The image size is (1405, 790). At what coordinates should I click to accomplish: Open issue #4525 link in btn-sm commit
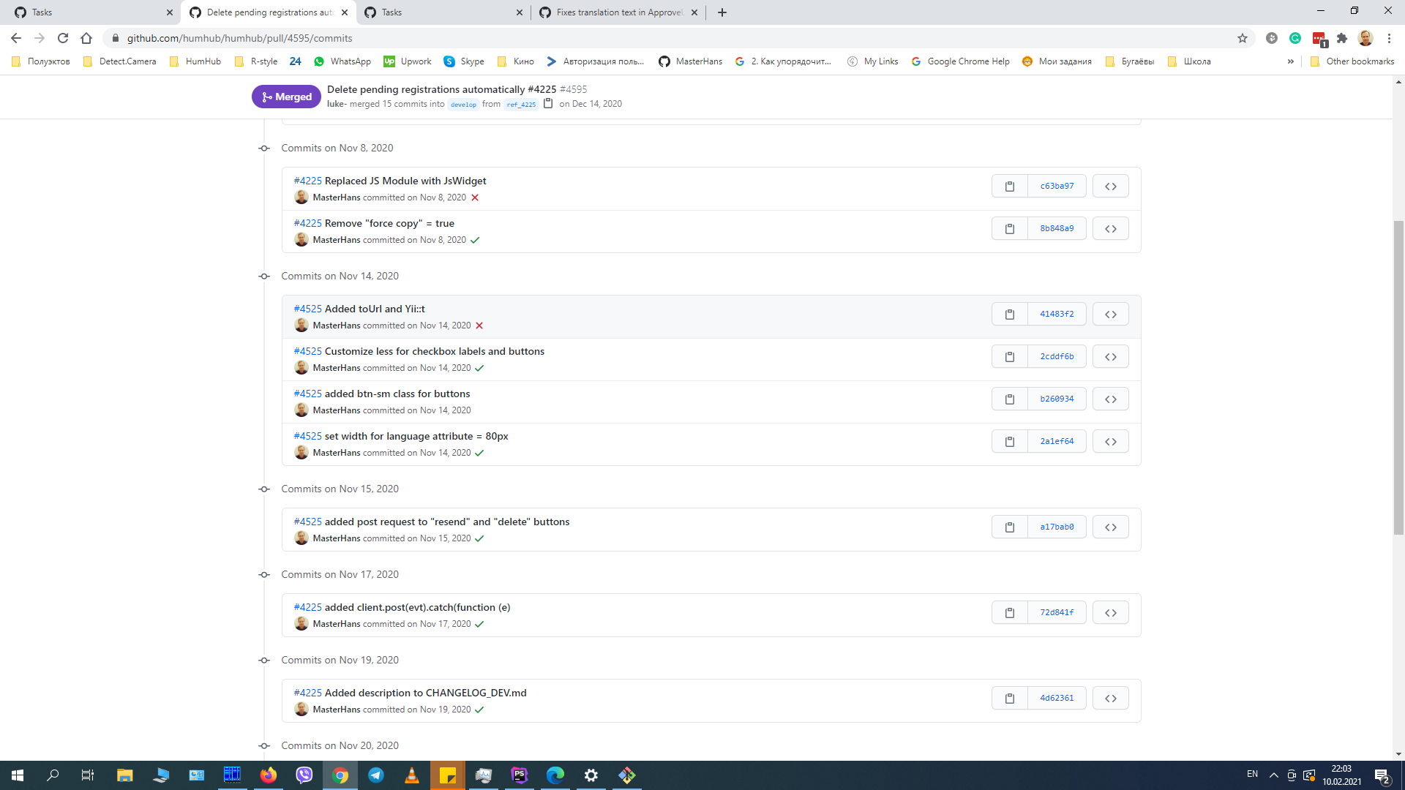307,394
